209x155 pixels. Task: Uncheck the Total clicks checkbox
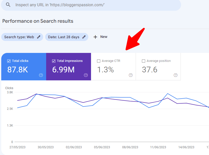pos(9,61)
